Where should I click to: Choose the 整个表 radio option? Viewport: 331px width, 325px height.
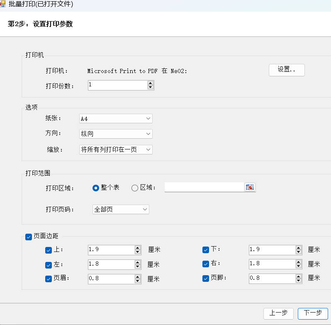[x=96, y=188]
